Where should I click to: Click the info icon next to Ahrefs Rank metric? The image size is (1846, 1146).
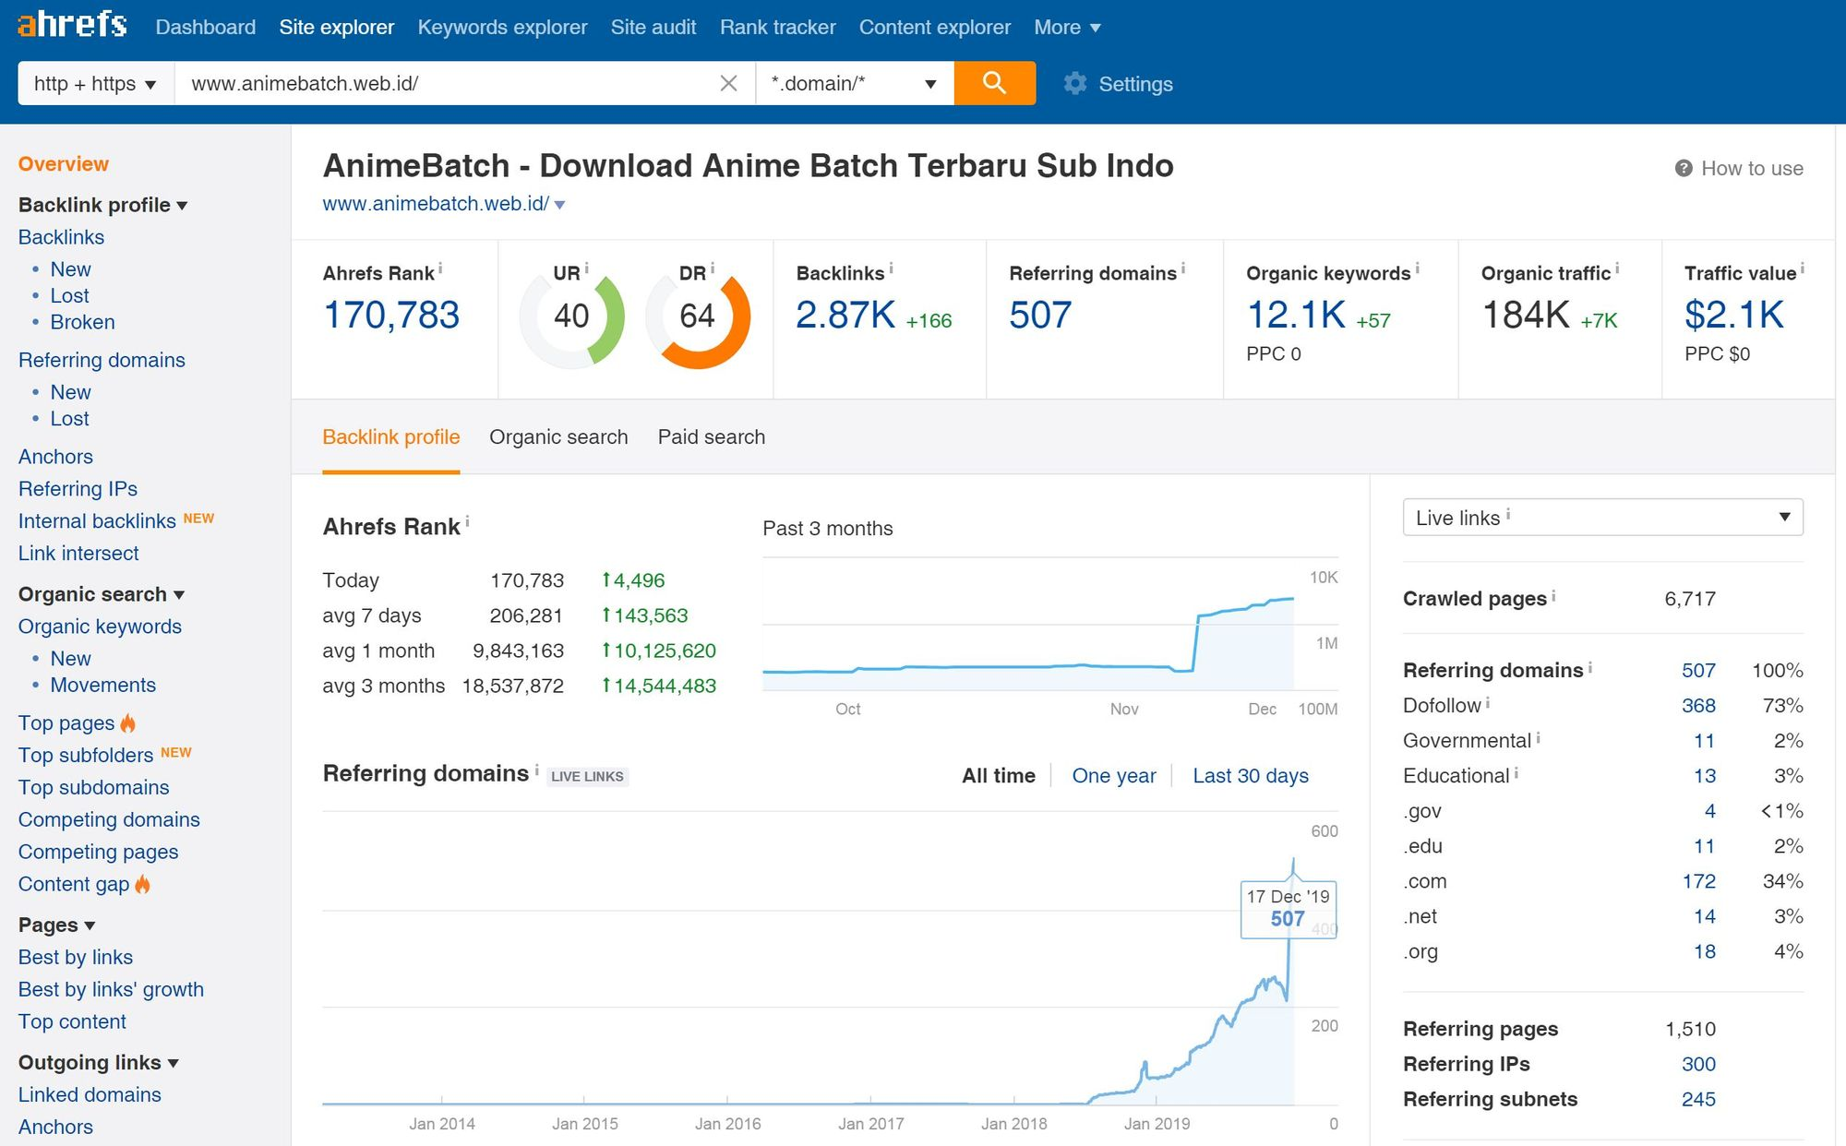[440, 269]
